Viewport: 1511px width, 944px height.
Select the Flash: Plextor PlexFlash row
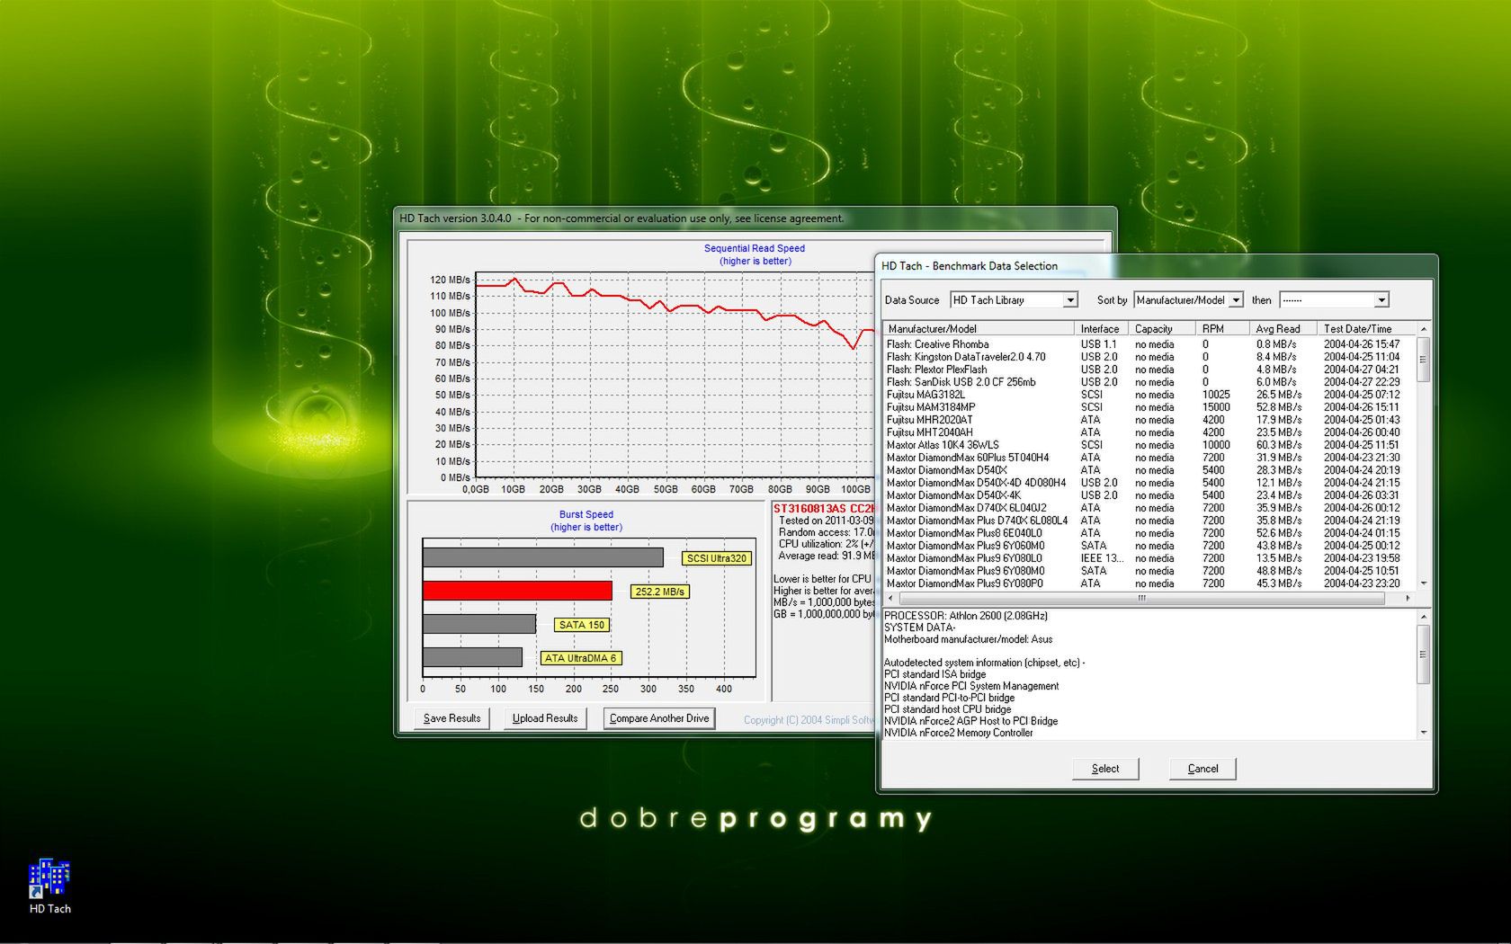point(1149,370)
